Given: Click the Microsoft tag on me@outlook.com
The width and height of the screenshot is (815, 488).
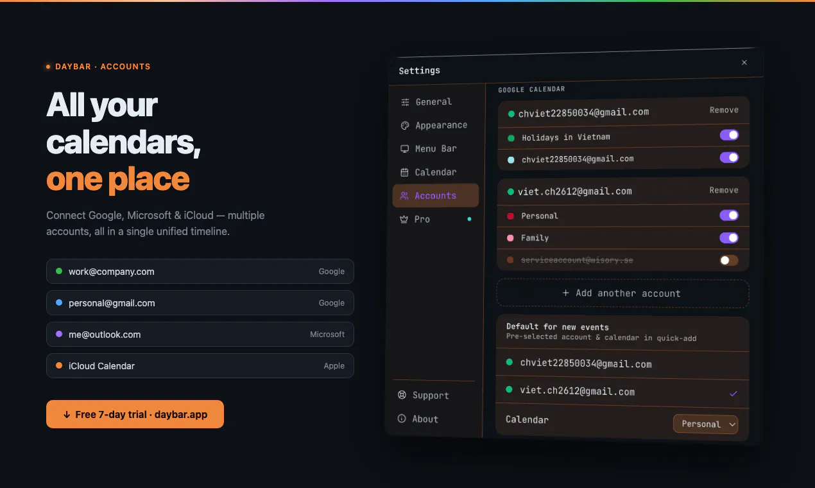Looking at the screenshot, I should pos(327,334).
